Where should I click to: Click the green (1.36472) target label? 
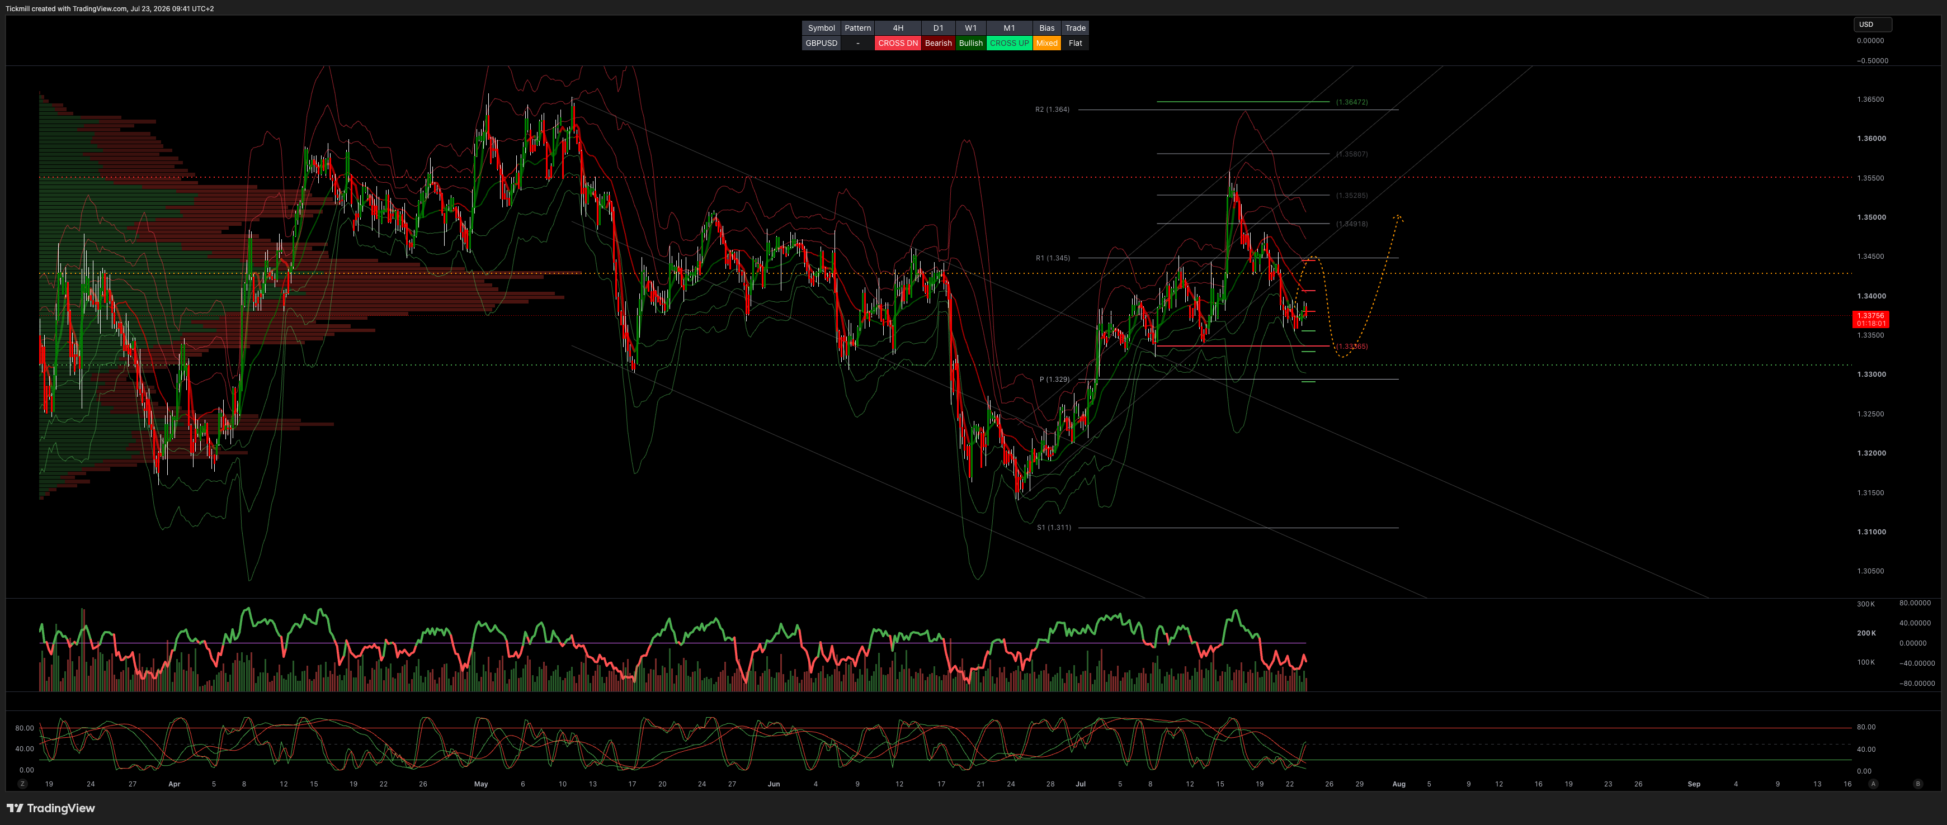point(1351,102)
